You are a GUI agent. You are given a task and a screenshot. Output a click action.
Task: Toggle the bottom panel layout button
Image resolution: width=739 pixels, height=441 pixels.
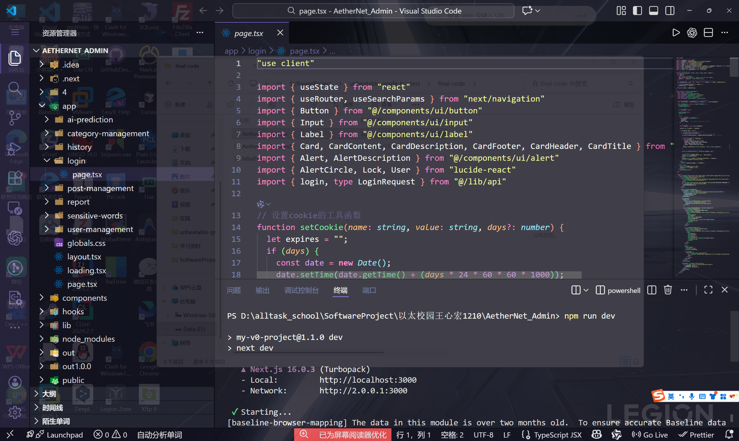coord(654,11)
